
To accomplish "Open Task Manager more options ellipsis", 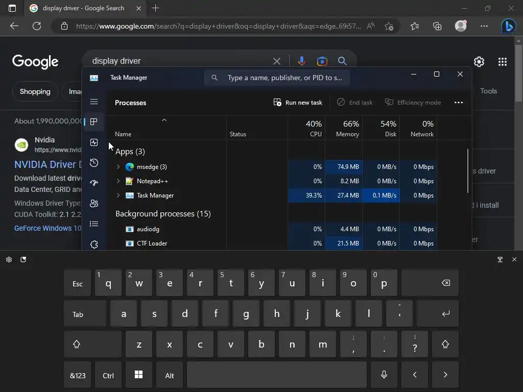I will (x=459, y=102).
